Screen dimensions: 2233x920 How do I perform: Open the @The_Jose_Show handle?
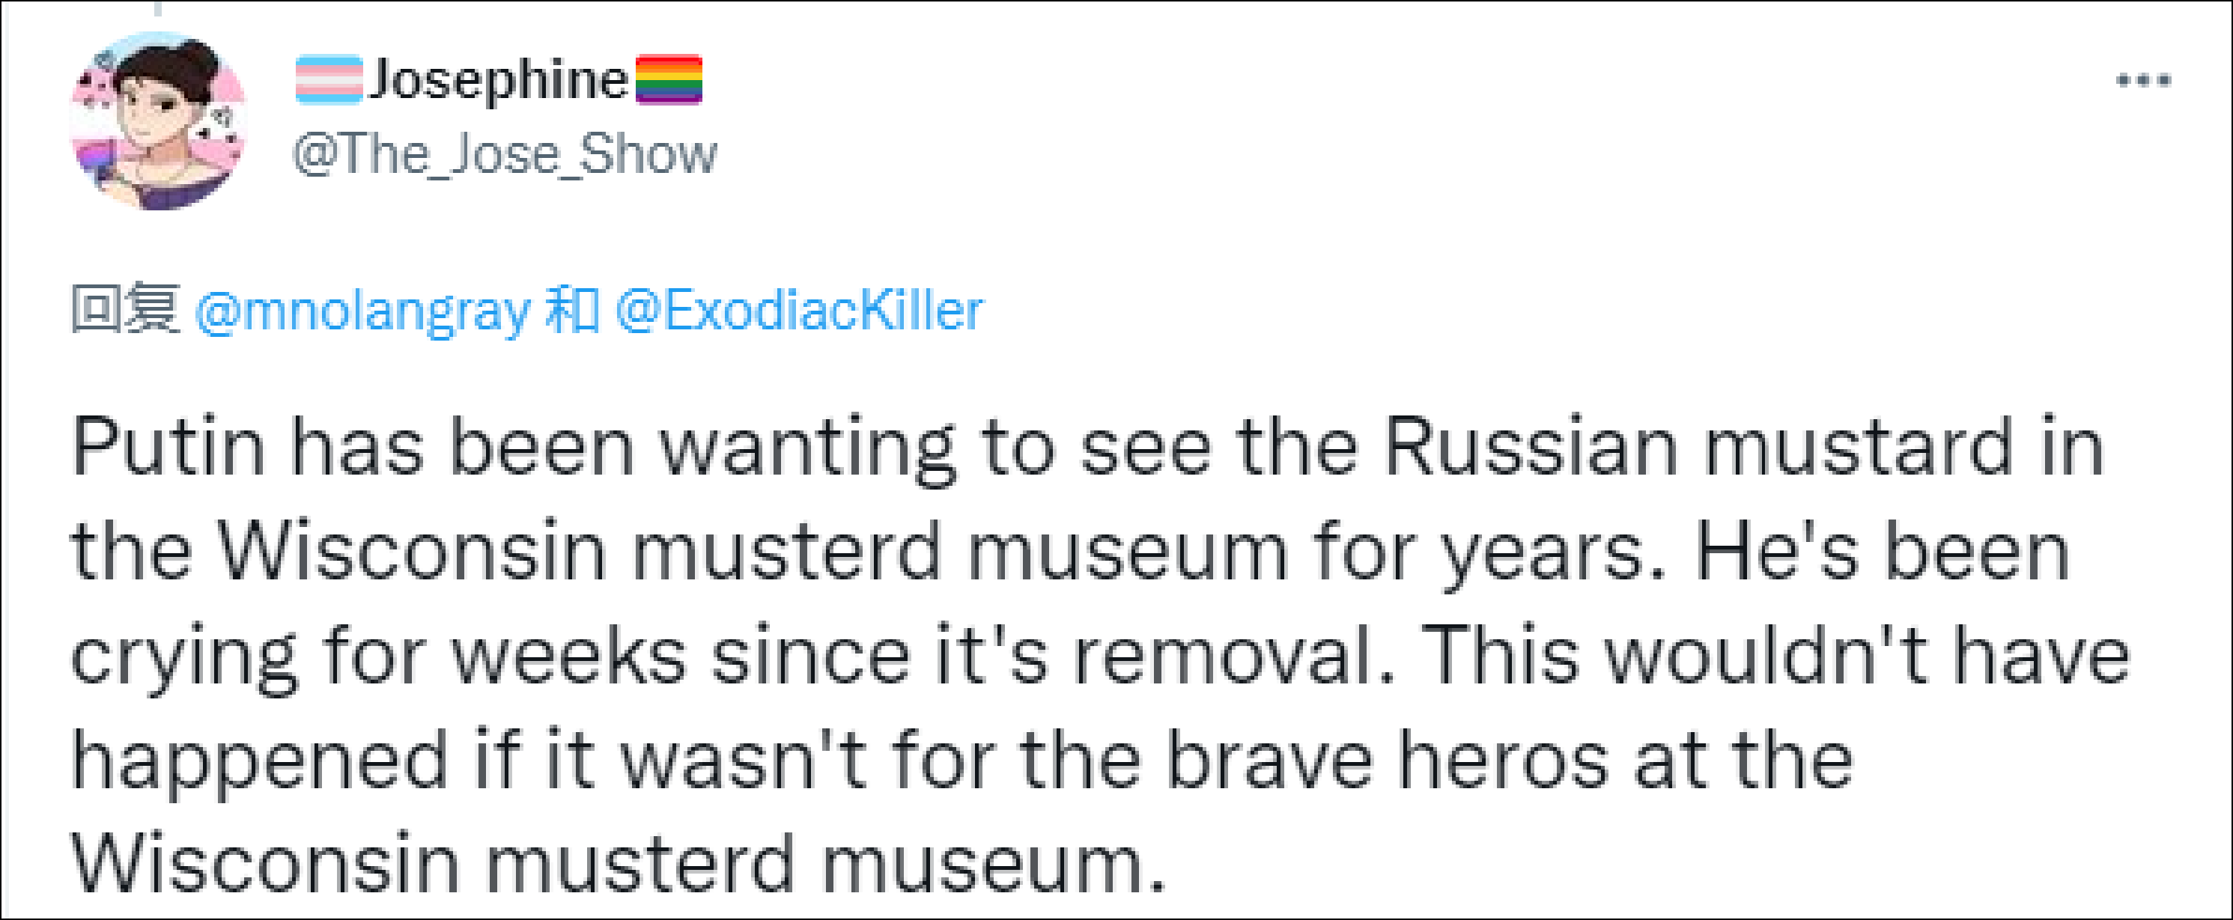coord(505,154)
